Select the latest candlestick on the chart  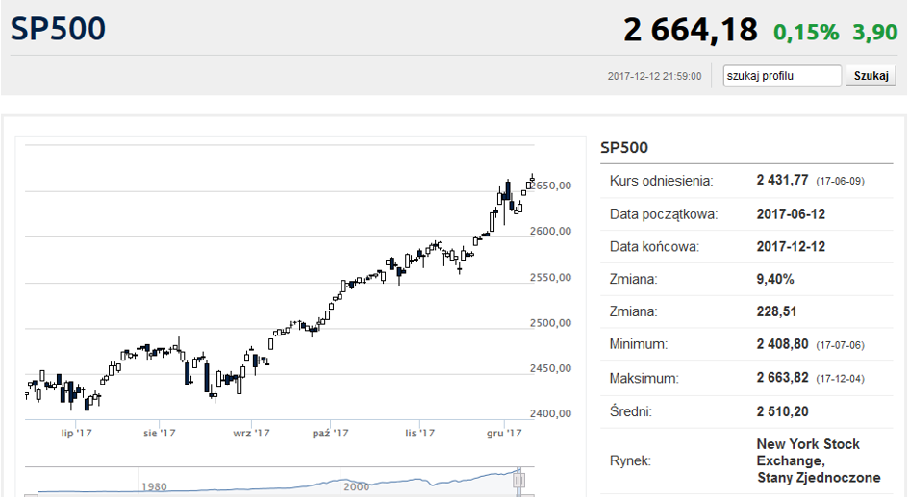(x=533, y=181)
